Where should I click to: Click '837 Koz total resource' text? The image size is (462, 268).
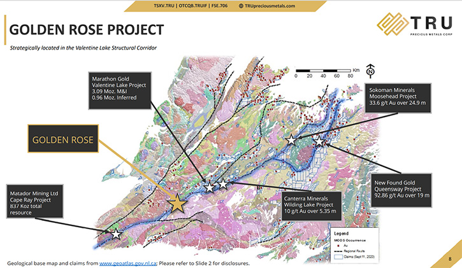click(25, 209)
